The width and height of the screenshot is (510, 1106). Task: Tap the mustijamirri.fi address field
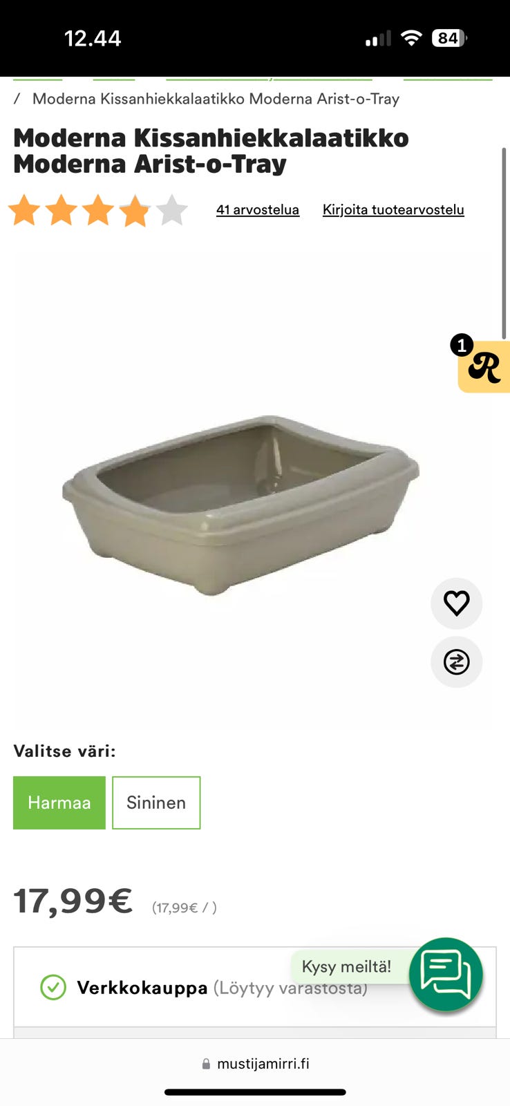tap(255, 1064)
